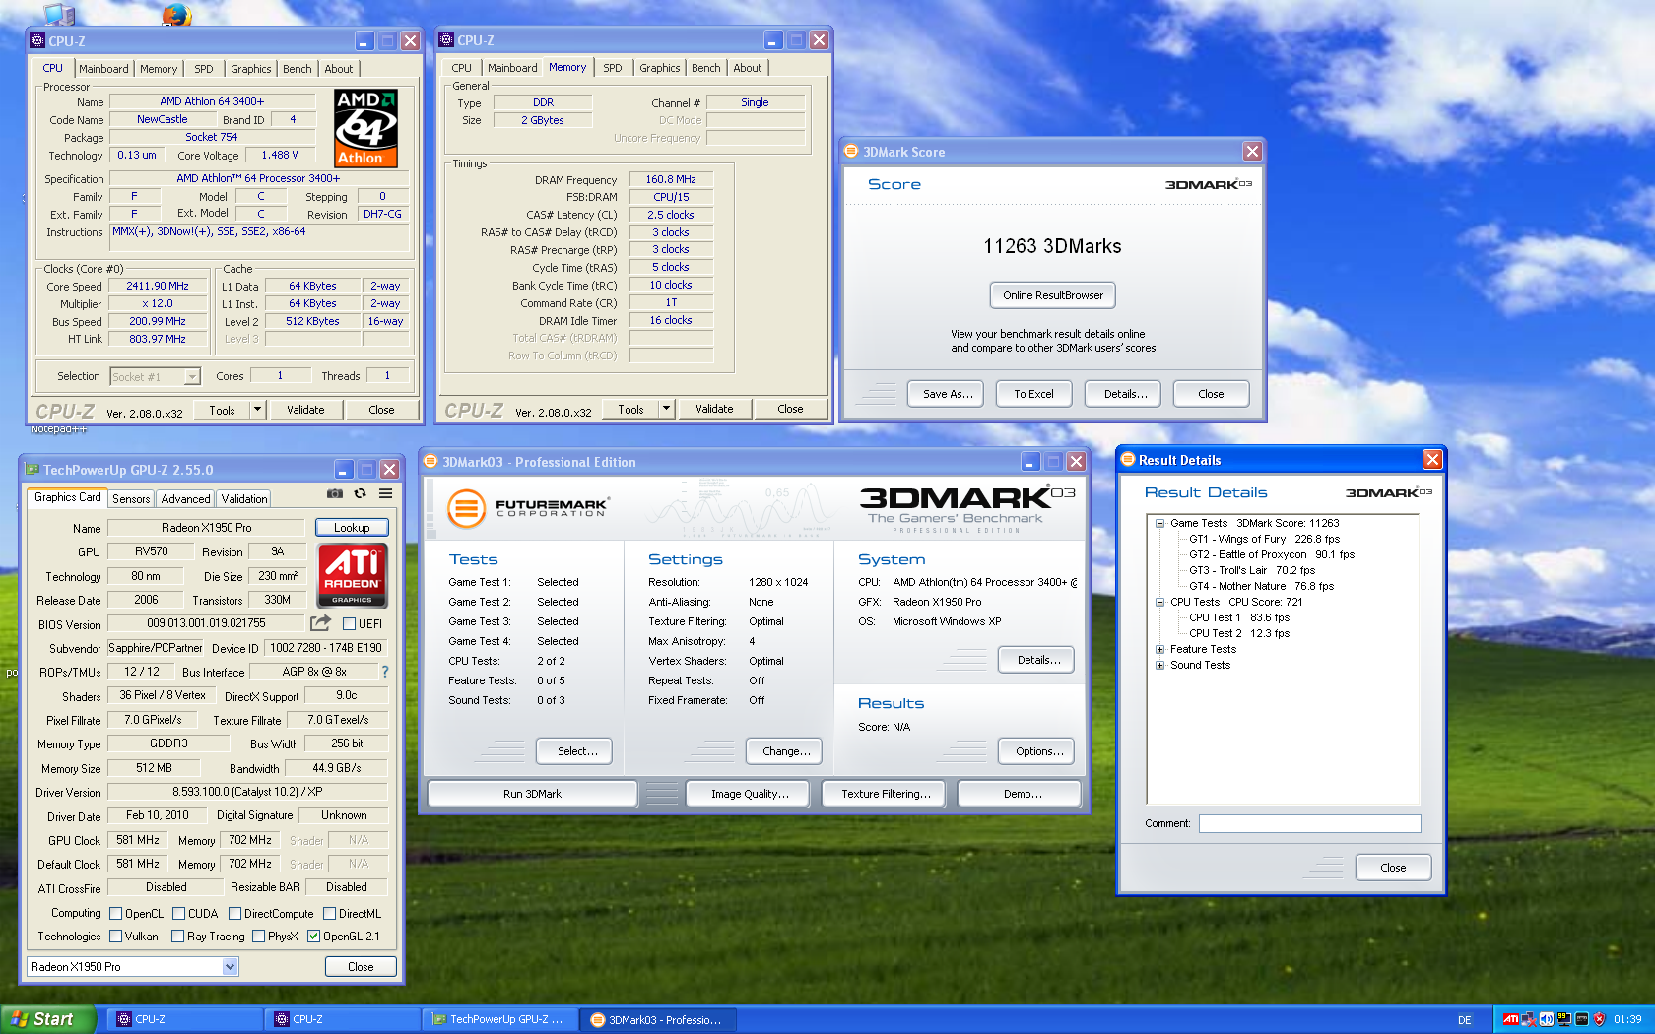
Task: Click the DE language indicator
Action: 1465,1020
